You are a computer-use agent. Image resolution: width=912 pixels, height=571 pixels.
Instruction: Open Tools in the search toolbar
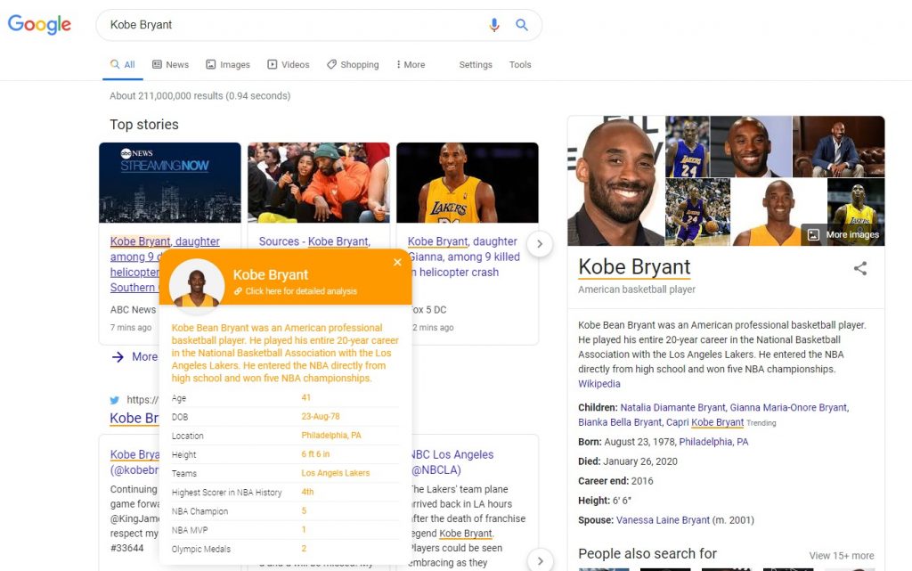click(520, 64)
